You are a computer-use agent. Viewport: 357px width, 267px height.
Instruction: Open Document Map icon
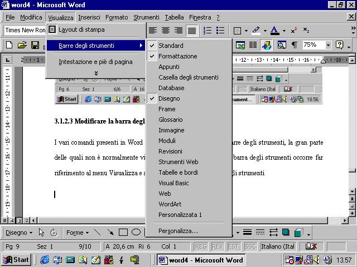(x=282, y=45)
